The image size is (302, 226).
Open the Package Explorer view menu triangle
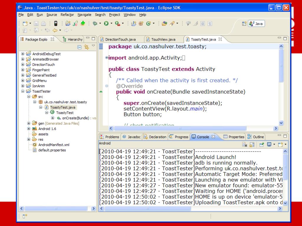click(x=93, y=46)
